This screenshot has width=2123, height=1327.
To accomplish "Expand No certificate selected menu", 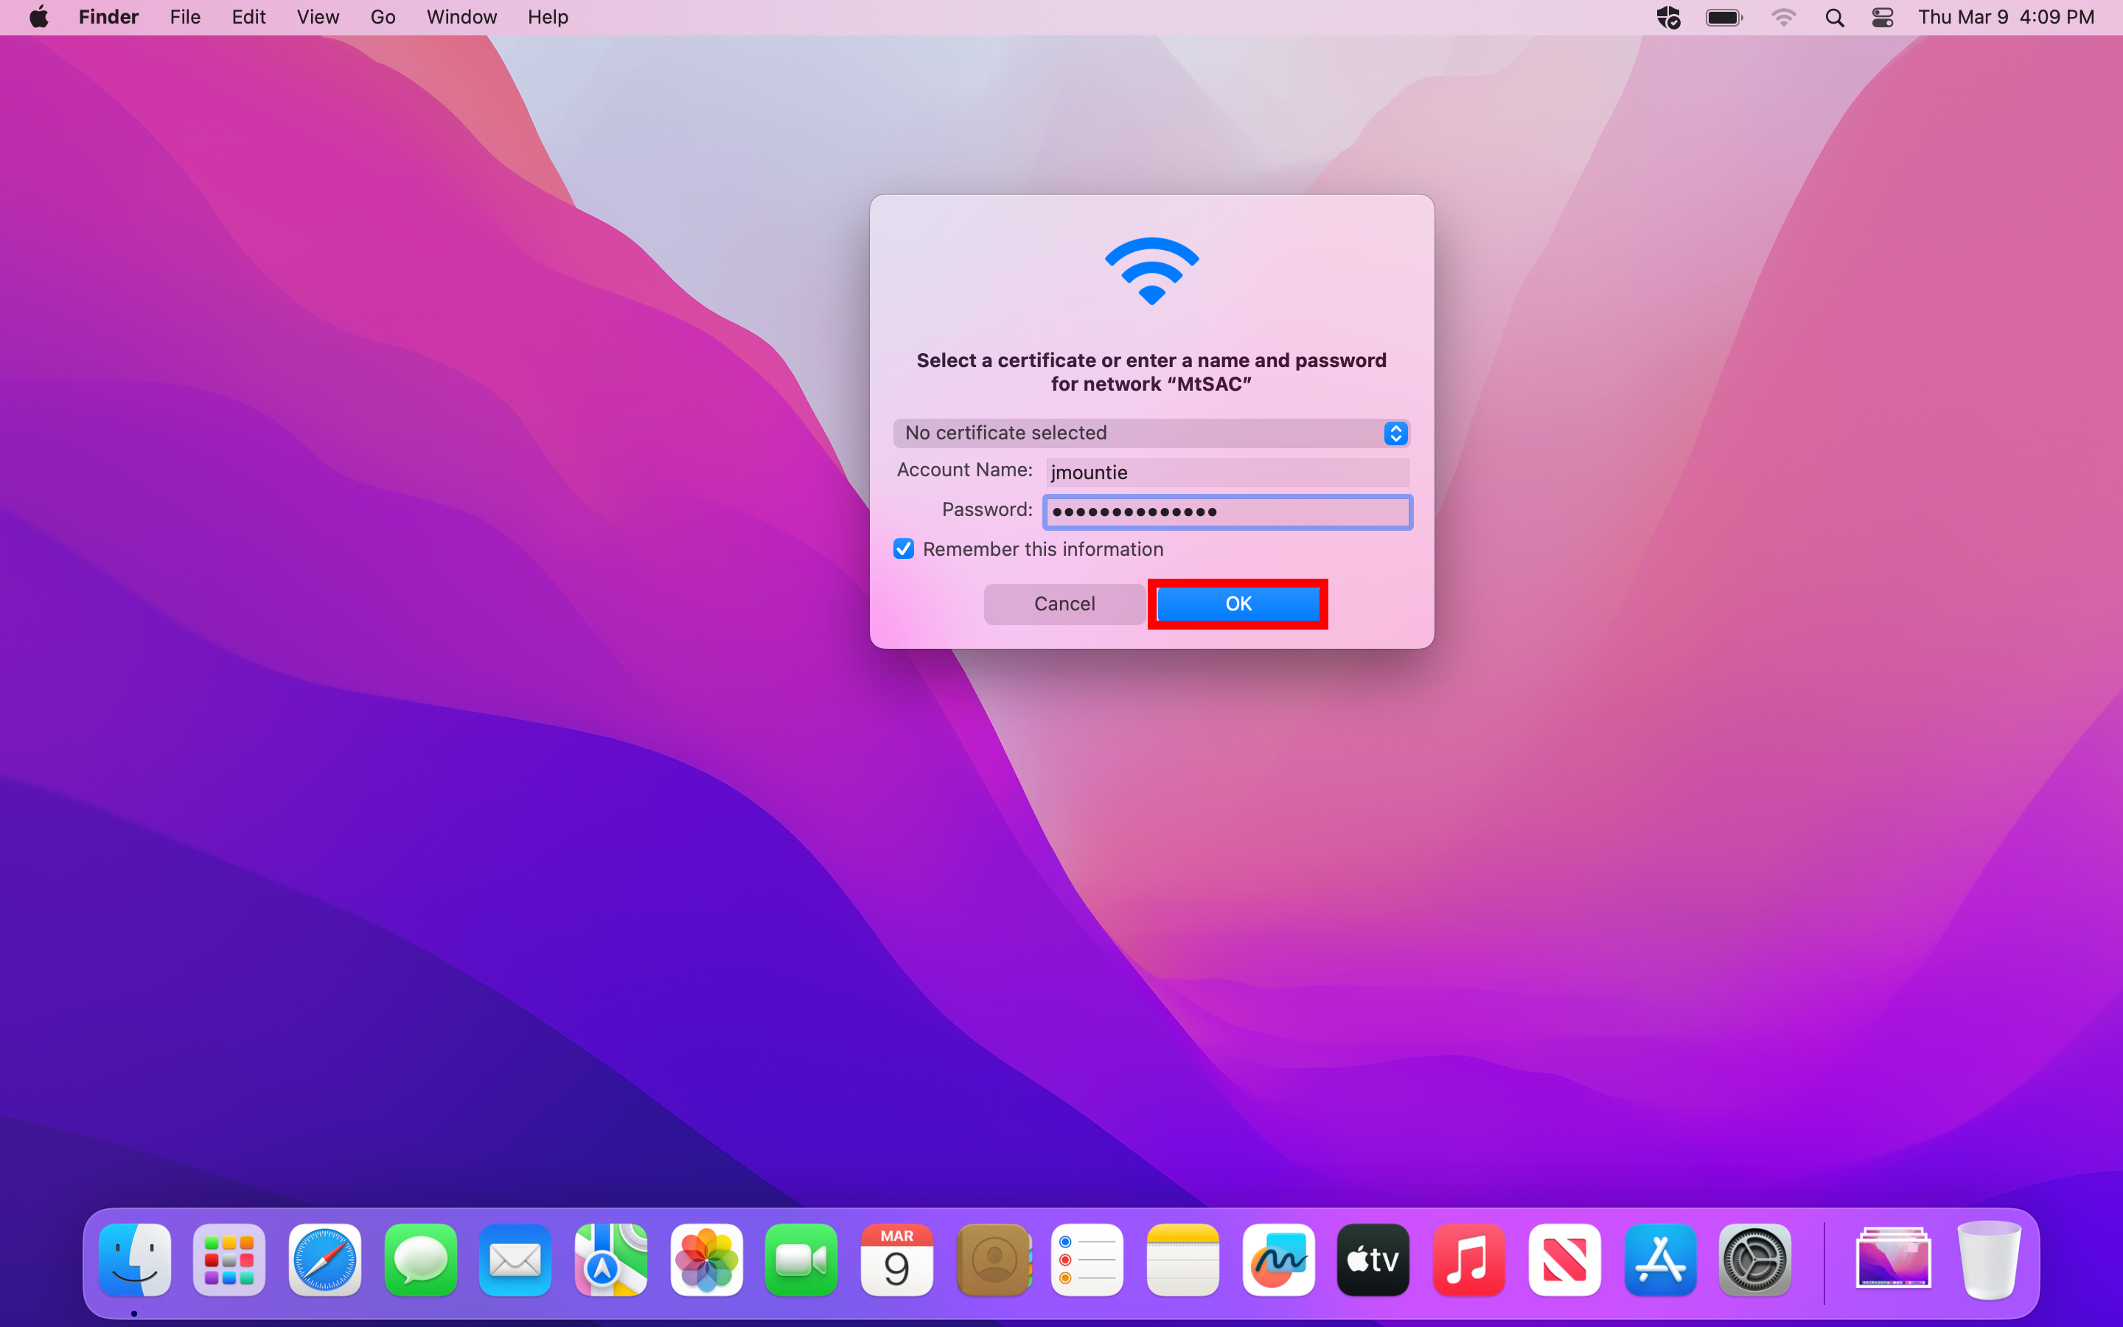I will (1149, 433).
